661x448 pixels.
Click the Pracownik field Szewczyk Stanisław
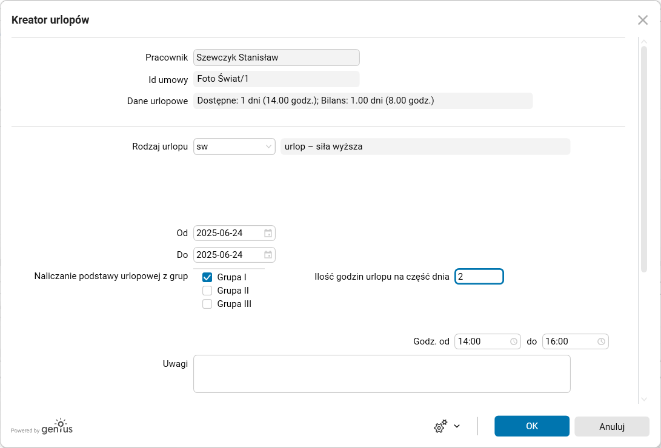click(x=276, y=58)
